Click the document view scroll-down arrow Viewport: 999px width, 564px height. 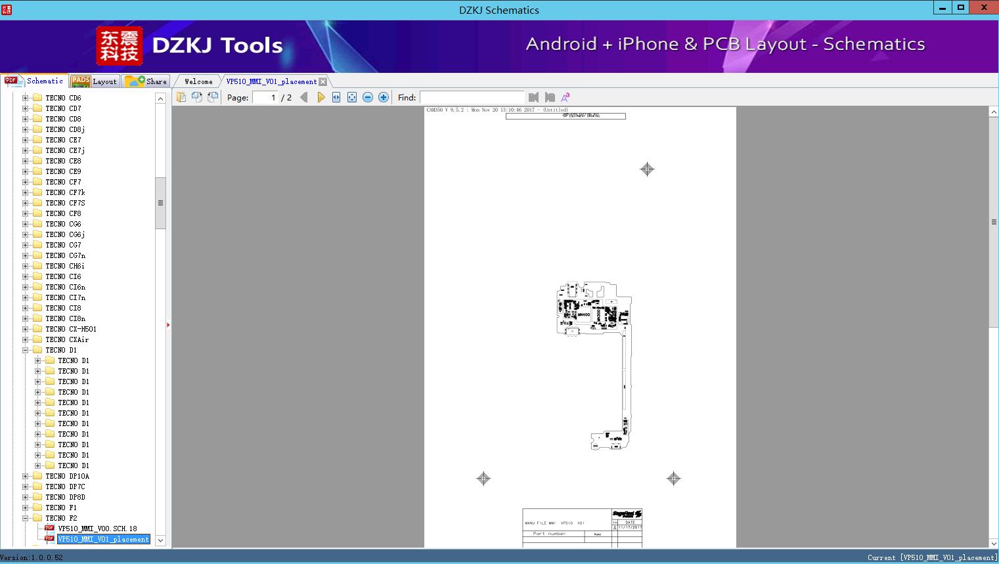(994, 542)
